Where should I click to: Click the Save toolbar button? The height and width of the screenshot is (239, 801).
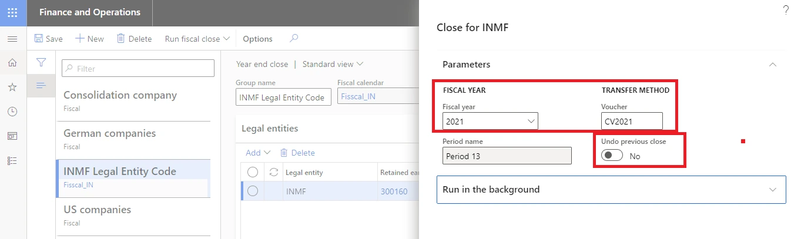click(x=48, y=39)
